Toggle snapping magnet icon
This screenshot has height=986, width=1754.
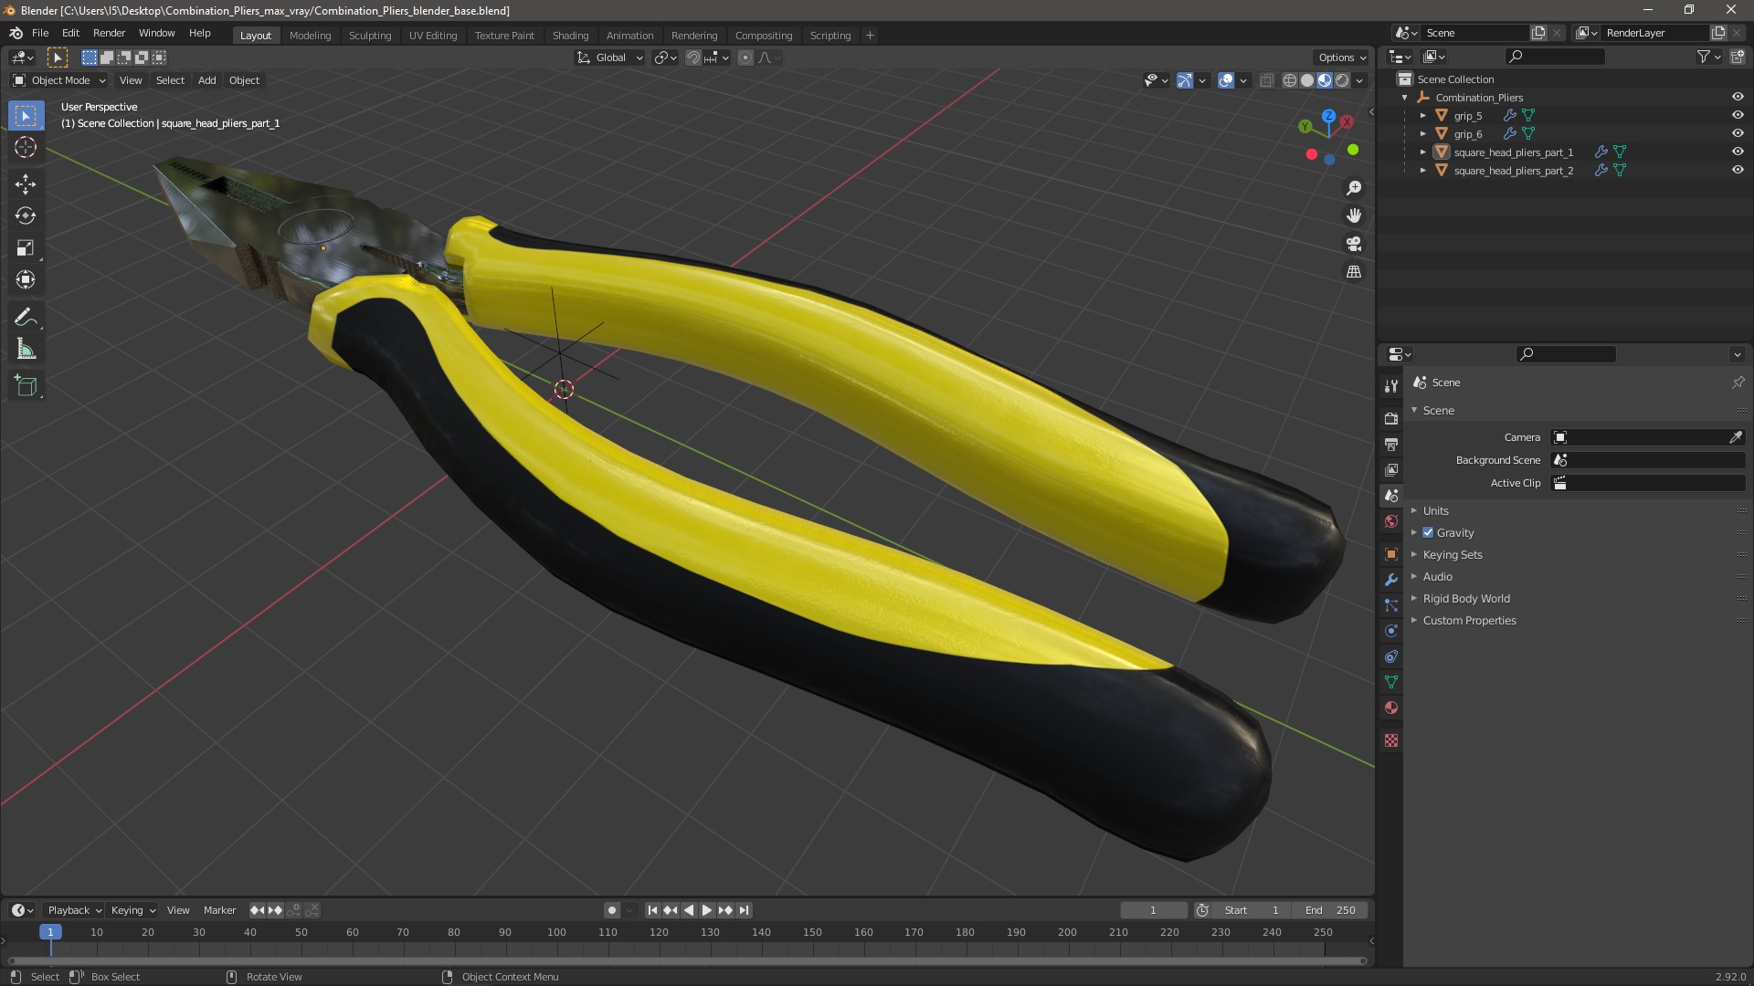click(x=693, y=58)
